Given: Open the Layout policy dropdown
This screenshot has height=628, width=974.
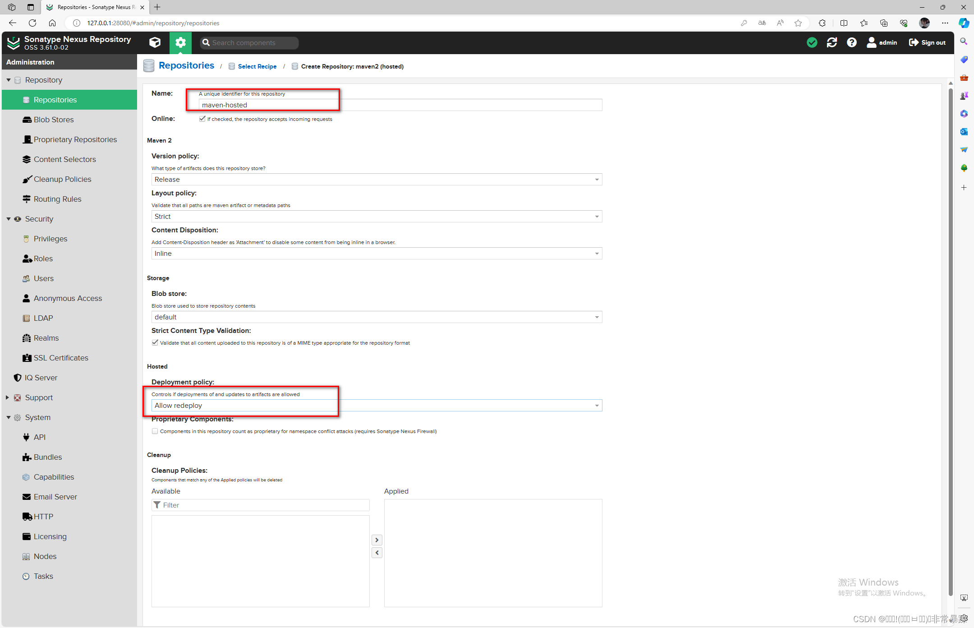Looking at the screenshot, I should (x=377, y=217).
